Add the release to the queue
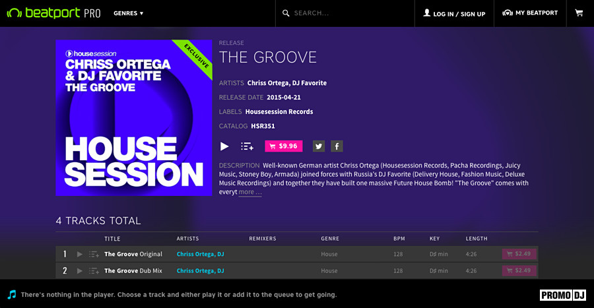 click(247, 146)
